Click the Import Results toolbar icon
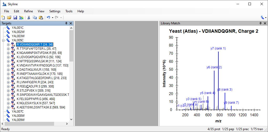 coord(21,17)
